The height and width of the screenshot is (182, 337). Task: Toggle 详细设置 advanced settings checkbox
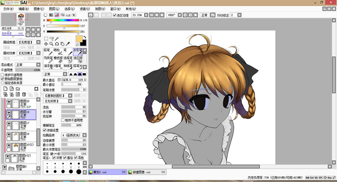pos(45,130)
